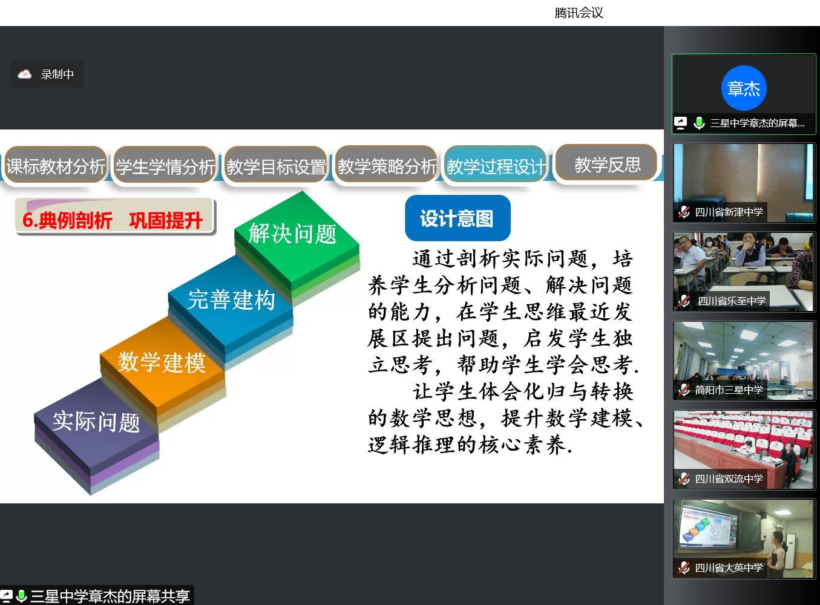Switch to the 学生学情分析 slide tab
The height and width of the screenshot is (605, 820).
(x=165, y=166)
